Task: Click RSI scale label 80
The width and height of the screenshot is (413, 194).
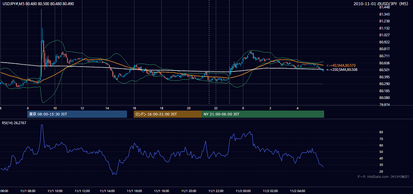Action: pyautogui.click(x=381, y=132)
